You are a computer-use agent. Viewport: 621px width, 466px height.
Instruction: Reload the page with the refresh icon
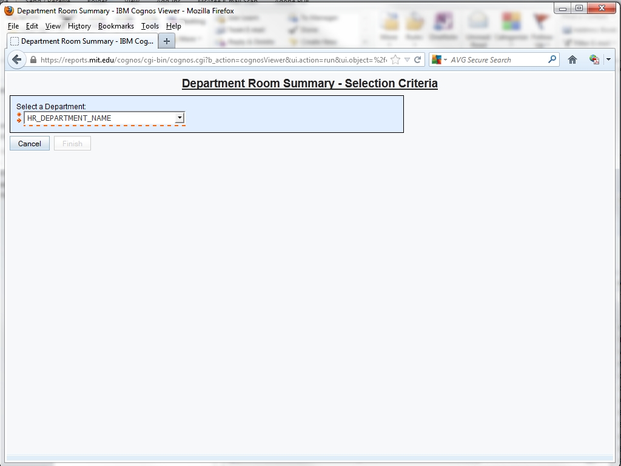(417, 59)
